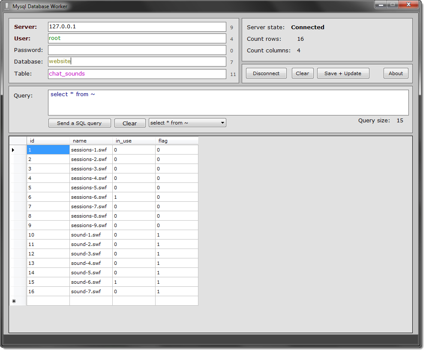The width and height of the screenshot is (426, 352).
Task: Minimize the application window
Action: coord(381,5)
